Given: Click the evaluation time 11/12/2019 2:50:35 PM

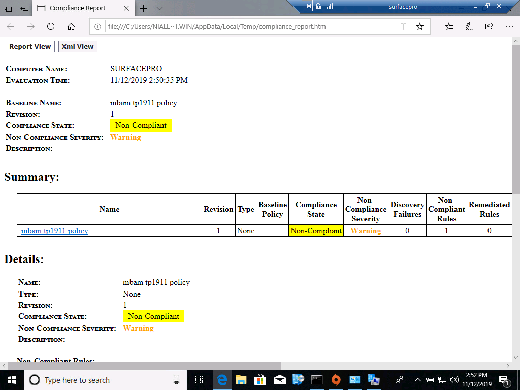Looking at the screenshot, I should [x=149, y=80].
